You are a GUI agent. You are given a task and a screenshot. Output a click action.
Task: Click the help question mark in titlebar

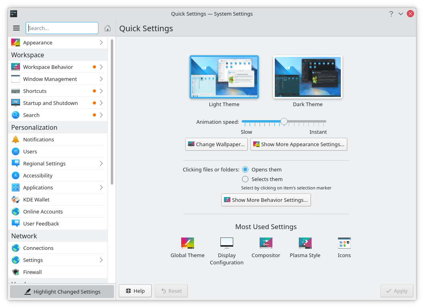point(391,14)
